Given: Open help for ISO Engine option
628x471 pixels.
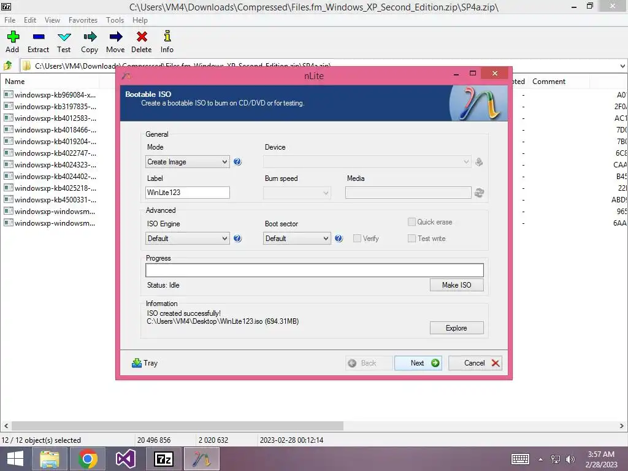Looking at the screenshot, I should pyautogui.click(x=237, y=239).
